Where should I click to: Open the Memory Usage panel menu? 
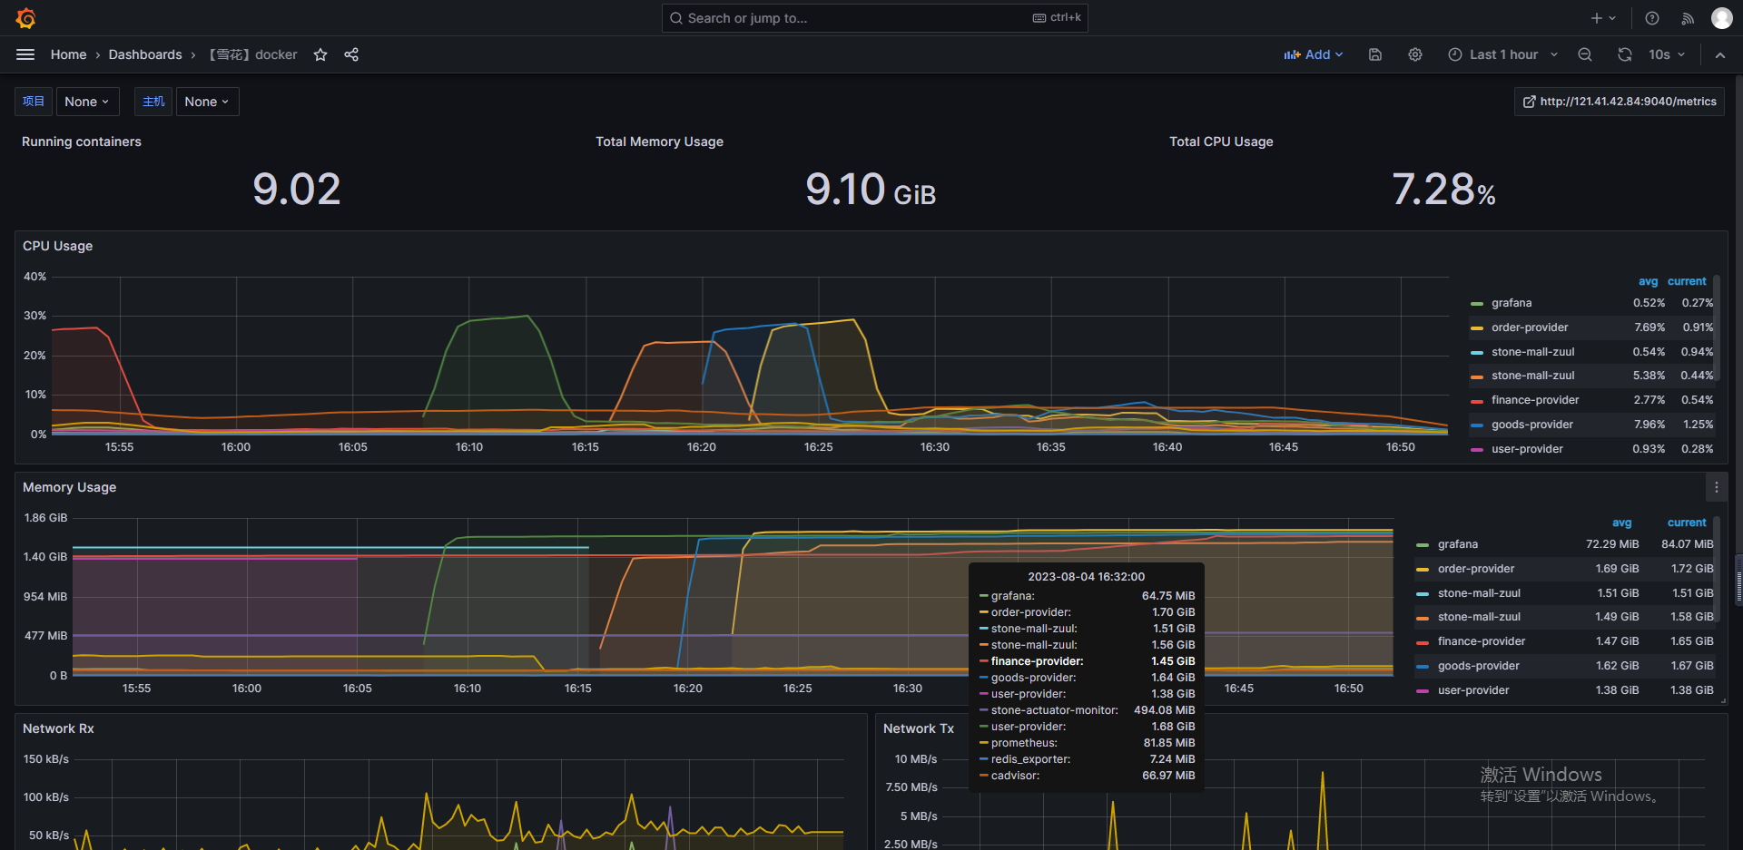pos(1716,487)
